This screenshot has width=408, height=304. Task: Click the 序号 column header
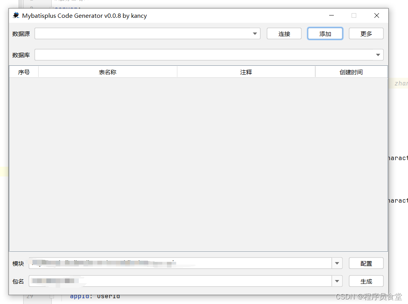click(24, 72)
